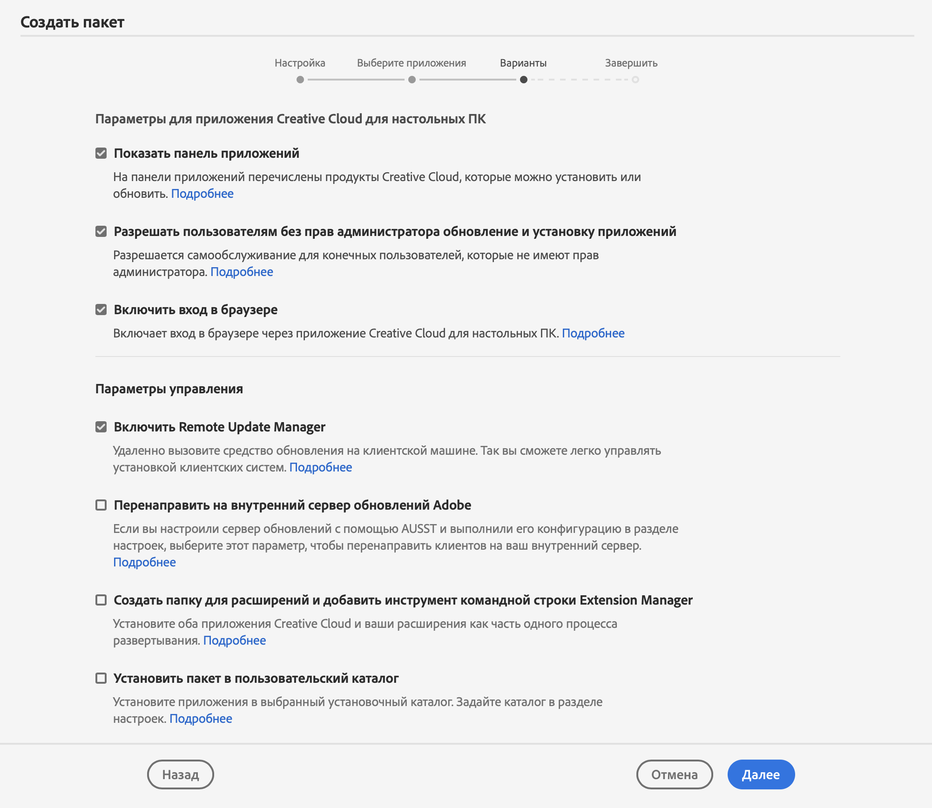Screen dimensions: 932x808
Task: Disable "Включить вход в браузере" checkbox
Action: click(101, 310)
